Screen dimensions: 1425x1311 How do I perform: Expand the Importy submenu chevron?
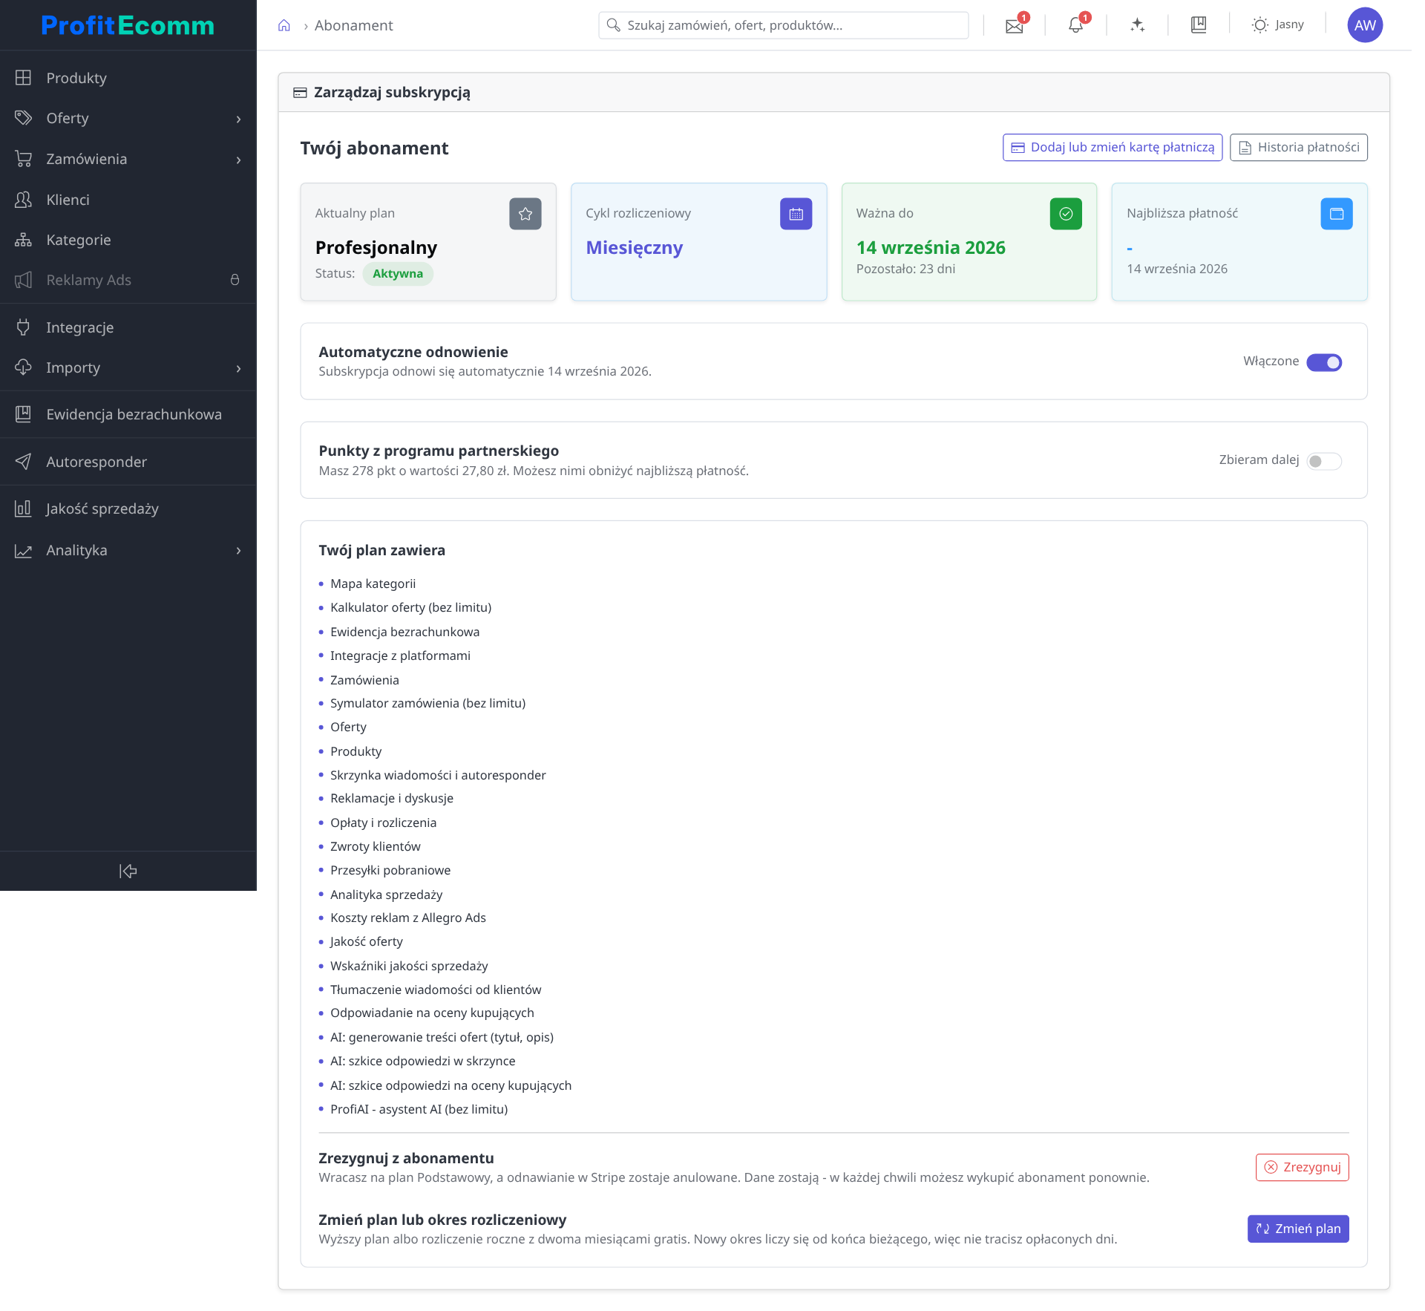[238, 368]
